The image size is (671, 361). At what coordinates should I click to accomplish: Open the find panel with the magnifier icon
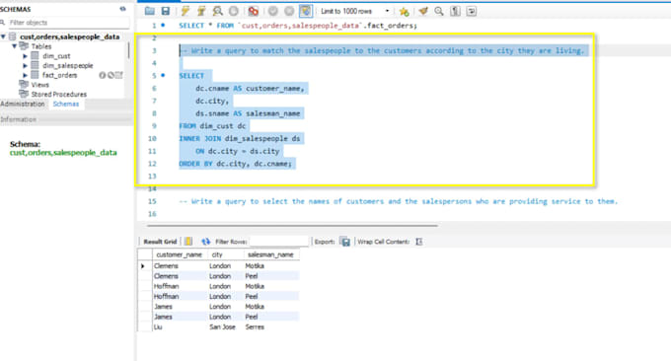[x=439, y=11]
